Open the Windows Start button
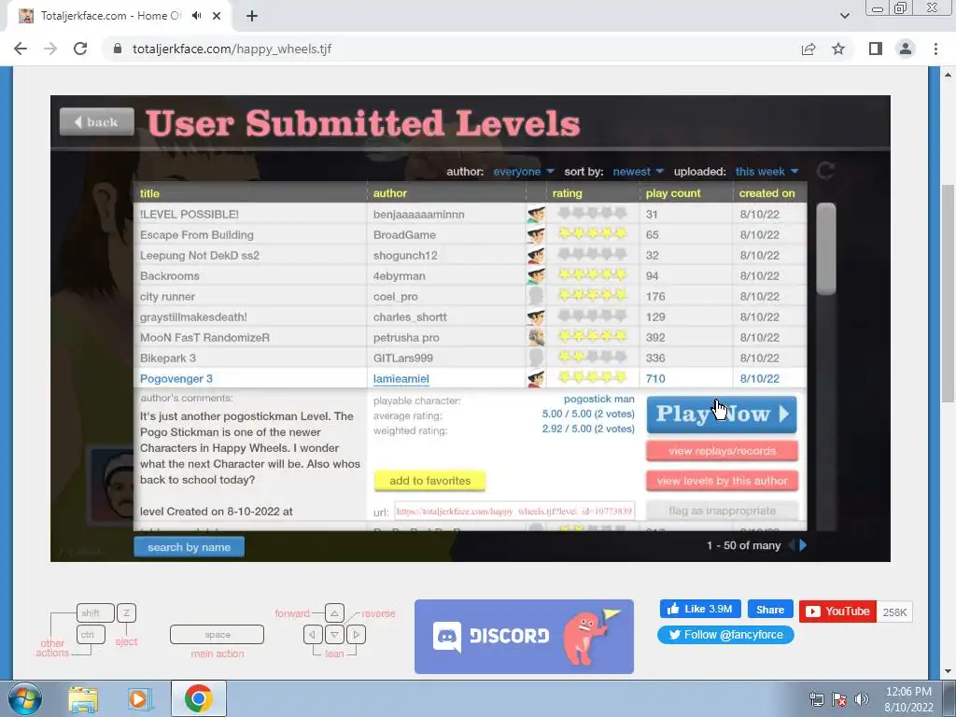Screen dimensions: 956x717 click(x=25, y=698)
